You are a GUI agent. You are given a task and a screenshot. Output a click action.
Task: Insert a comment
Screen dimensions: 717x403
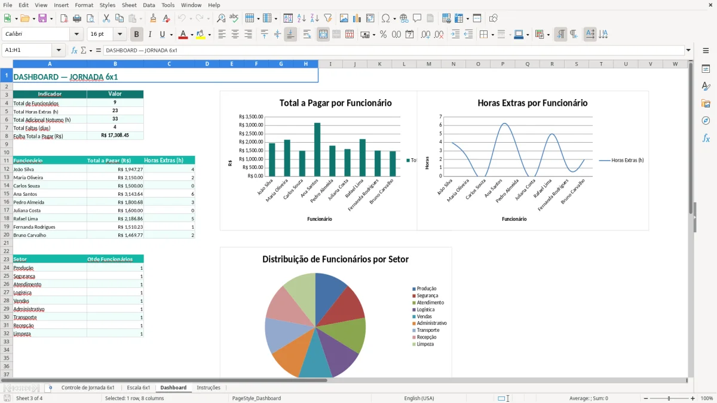tap(416, 19)
